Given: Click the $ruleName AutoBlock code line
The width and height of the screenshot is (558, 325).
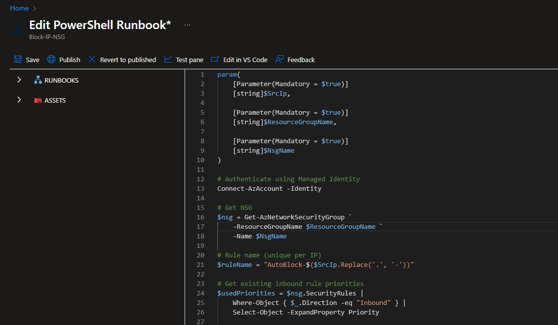Looking at the screenshot, I should coord(316,264).
